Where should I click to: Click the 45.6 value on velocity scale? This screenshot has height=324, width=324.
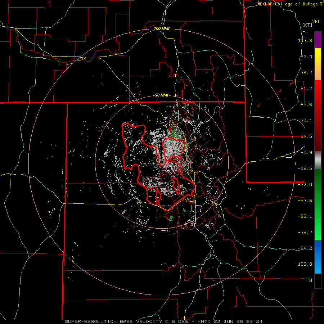click(x=306, y=104)
